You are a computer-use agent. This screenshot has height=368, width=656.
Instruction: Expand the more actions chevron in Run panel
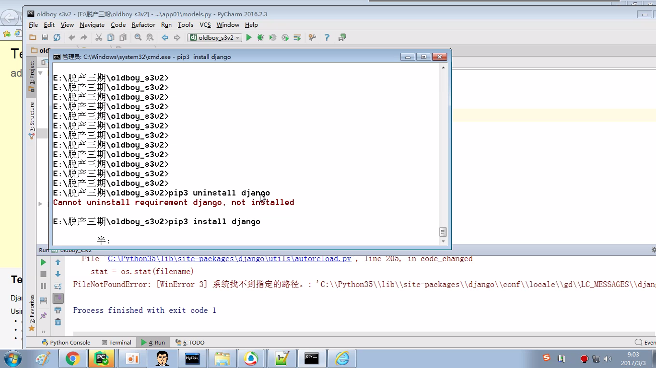[x=43, y=331]
